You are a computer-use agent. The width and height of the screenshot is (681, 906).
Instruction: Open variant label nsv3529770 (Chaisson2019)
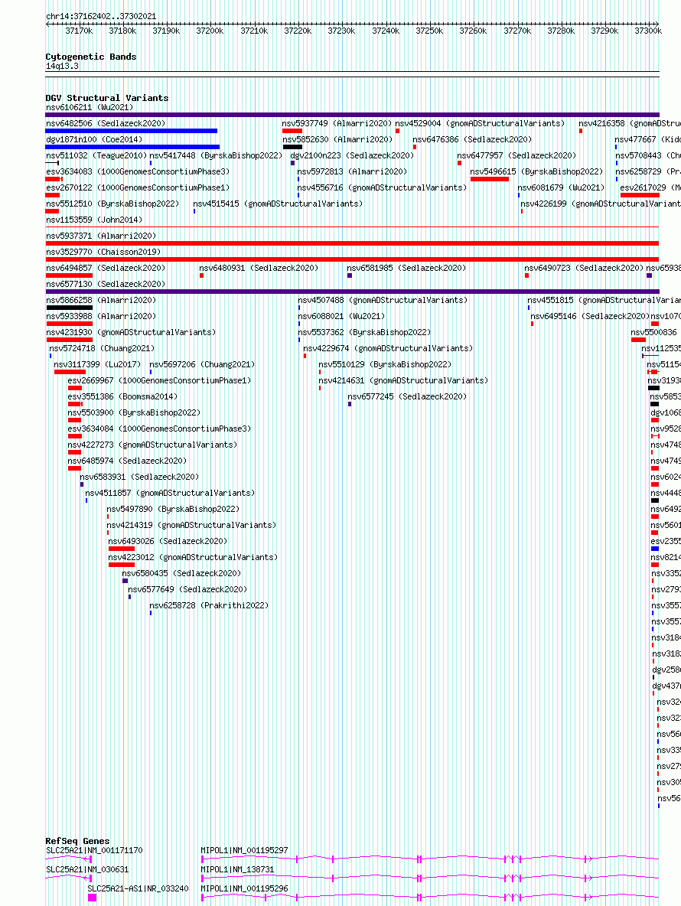[x=103, y=253]
